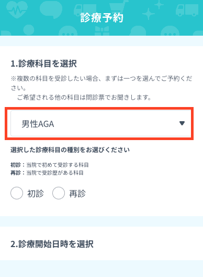203x277 pixels.
Task: Click the gift box icon below the title
Action: coord(102,31)
